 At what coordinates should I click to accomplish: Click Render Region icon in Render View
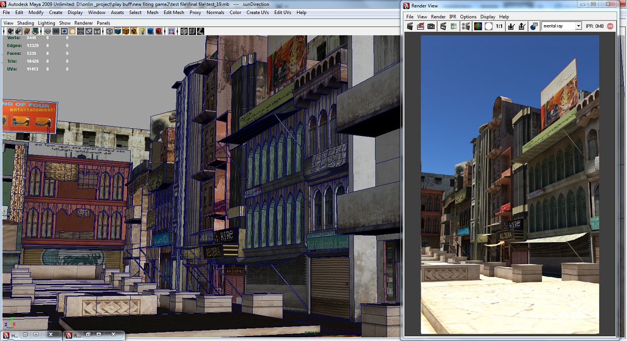[x=421, y=26]
